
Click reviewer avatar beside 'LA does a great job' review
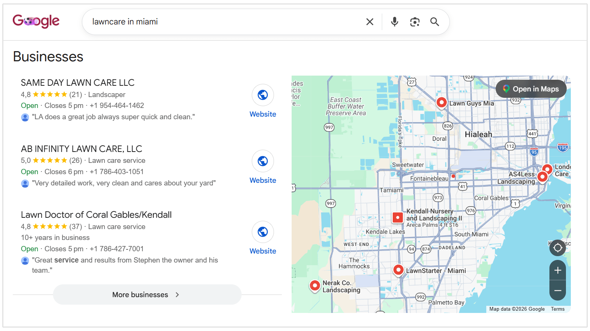click(x=25, y=117)
